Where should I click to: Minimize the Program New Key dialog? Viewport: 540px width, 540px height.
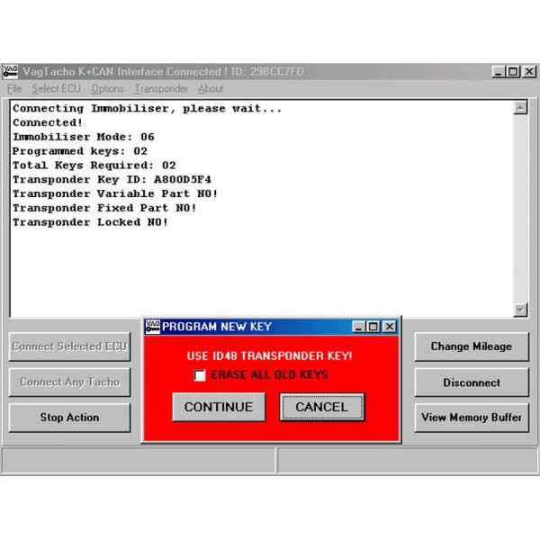[x=359, y=327]
